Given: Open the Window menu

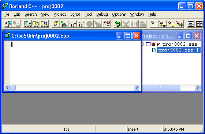Looking at the screenshot, I should coord(137,14).
